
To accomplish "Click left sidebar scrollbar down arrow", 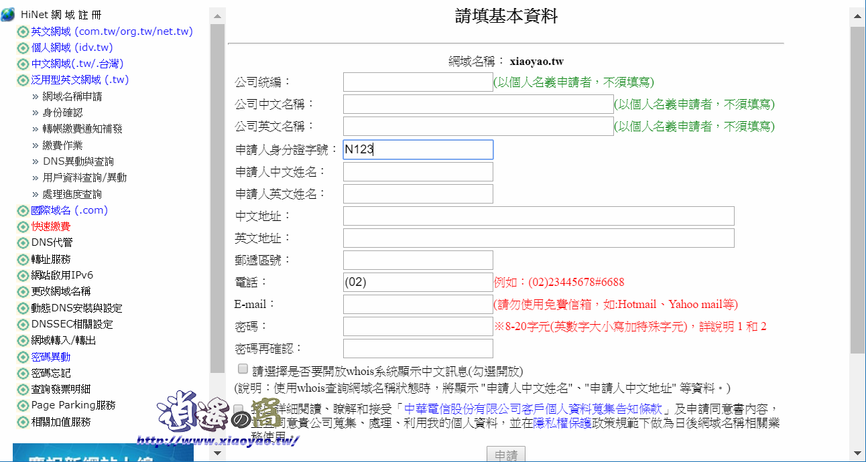I will [x=217, y=453].
